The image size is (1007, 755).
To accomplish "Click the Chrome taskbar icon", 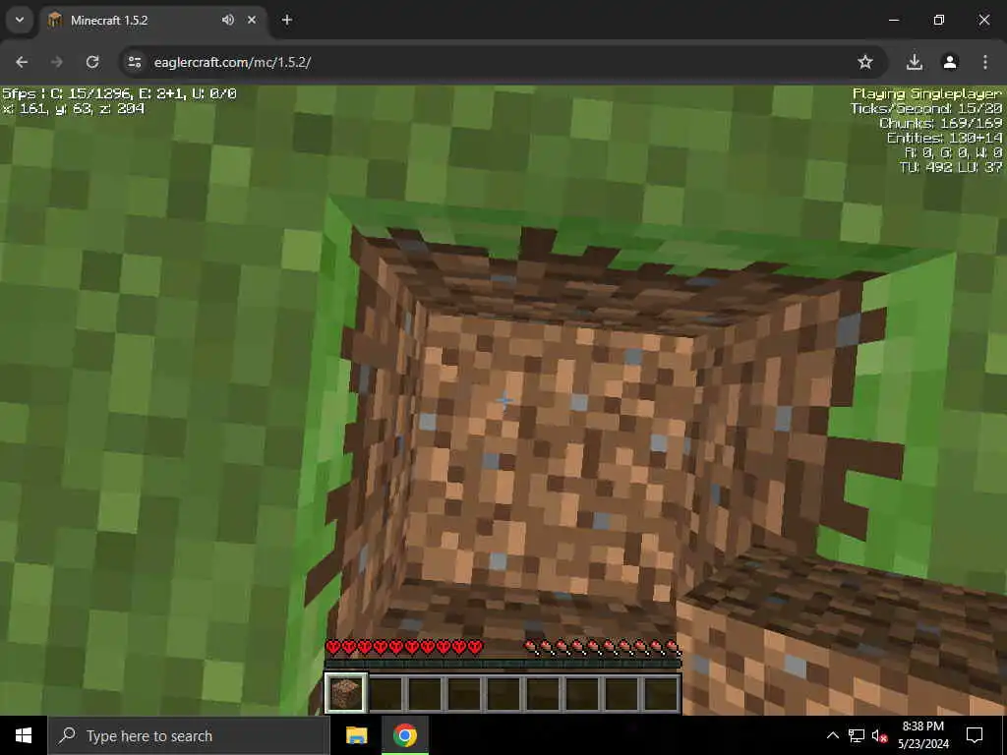I will 404,735.
